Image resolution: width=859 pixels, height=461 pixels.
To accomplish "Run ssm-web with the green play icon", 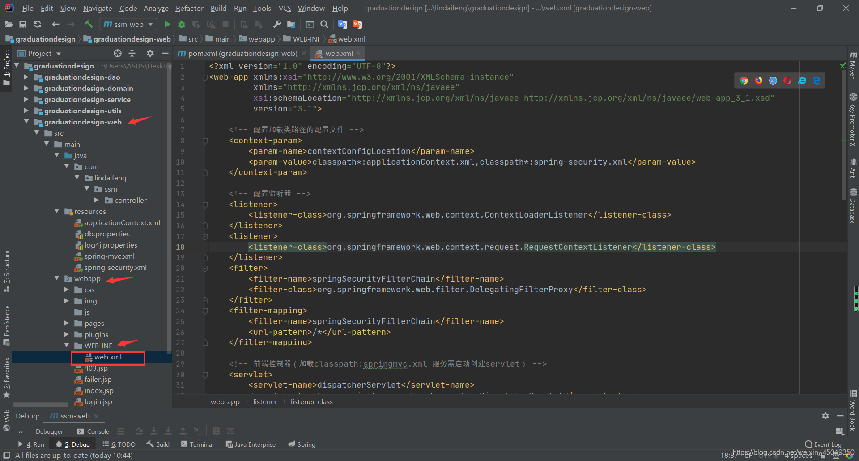I will (x=167, y=24).
